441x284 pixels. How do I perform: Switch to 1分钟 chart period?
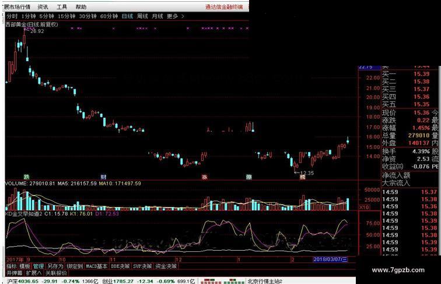tap(29, 16)
